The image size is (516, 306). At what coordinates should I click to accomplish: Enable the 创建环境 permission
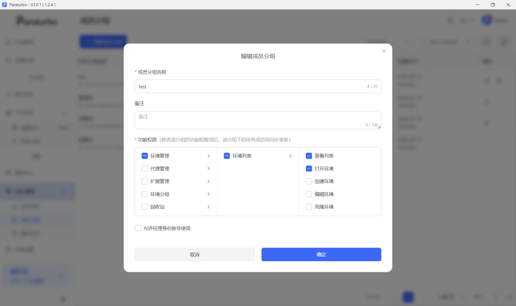[x=309, y=181]
